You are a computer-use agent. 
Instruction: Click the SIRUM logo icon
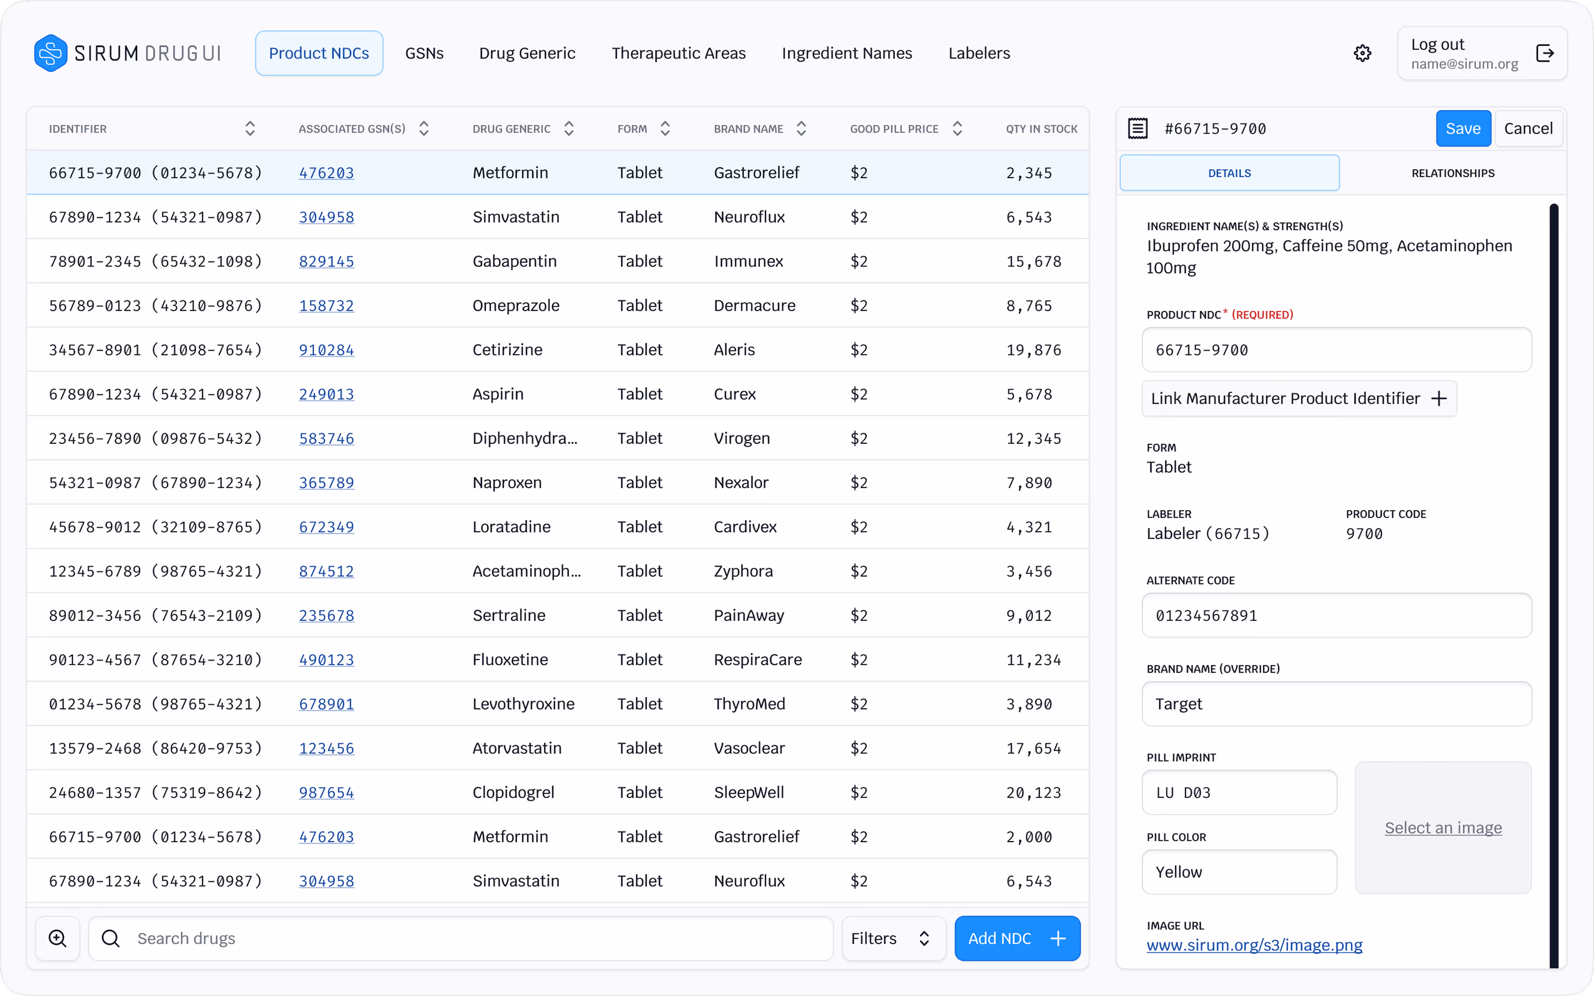[x=50, y=53]
